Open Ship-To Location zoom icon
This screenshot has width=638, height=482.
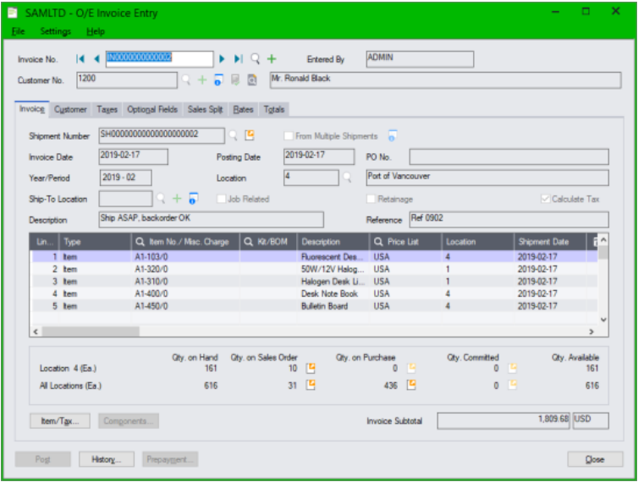tap(193, 199)
